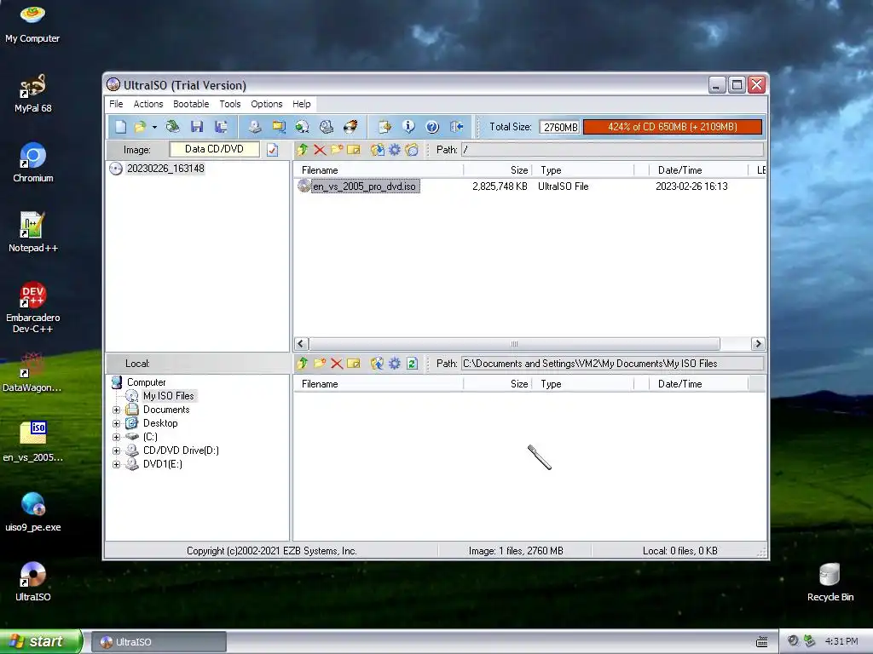Click the 424% of CD 650MB capacity bar
873x654 pixels.
pos(673,127)
